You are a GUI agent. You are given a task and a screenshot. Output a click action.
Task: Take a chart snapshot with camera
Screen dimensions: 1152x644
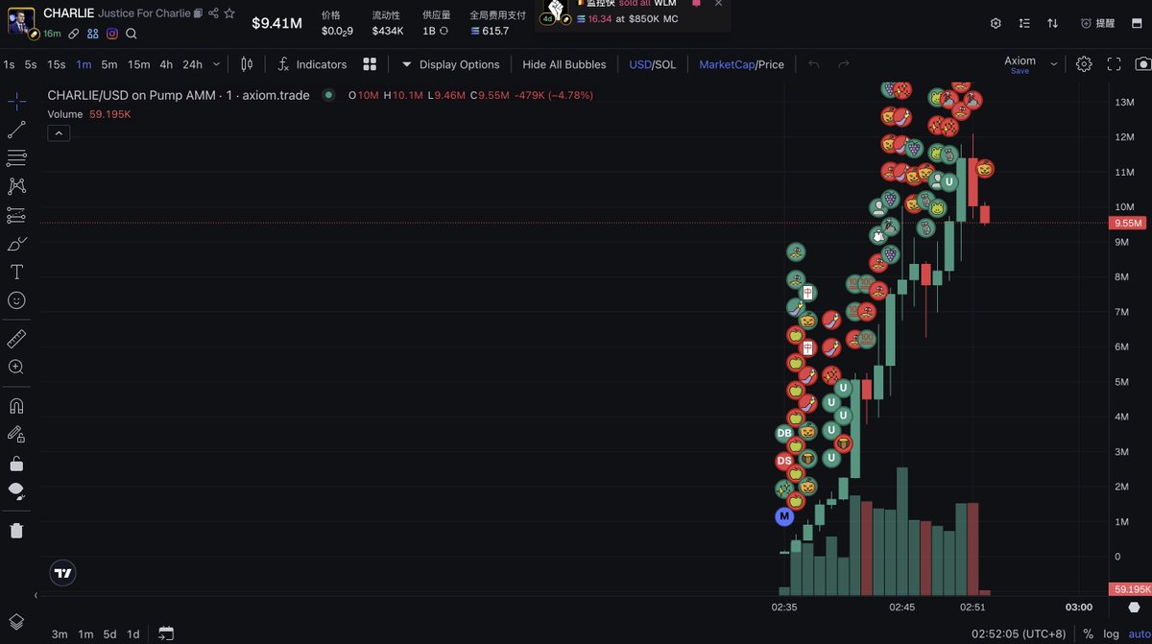coord(1142,64)
